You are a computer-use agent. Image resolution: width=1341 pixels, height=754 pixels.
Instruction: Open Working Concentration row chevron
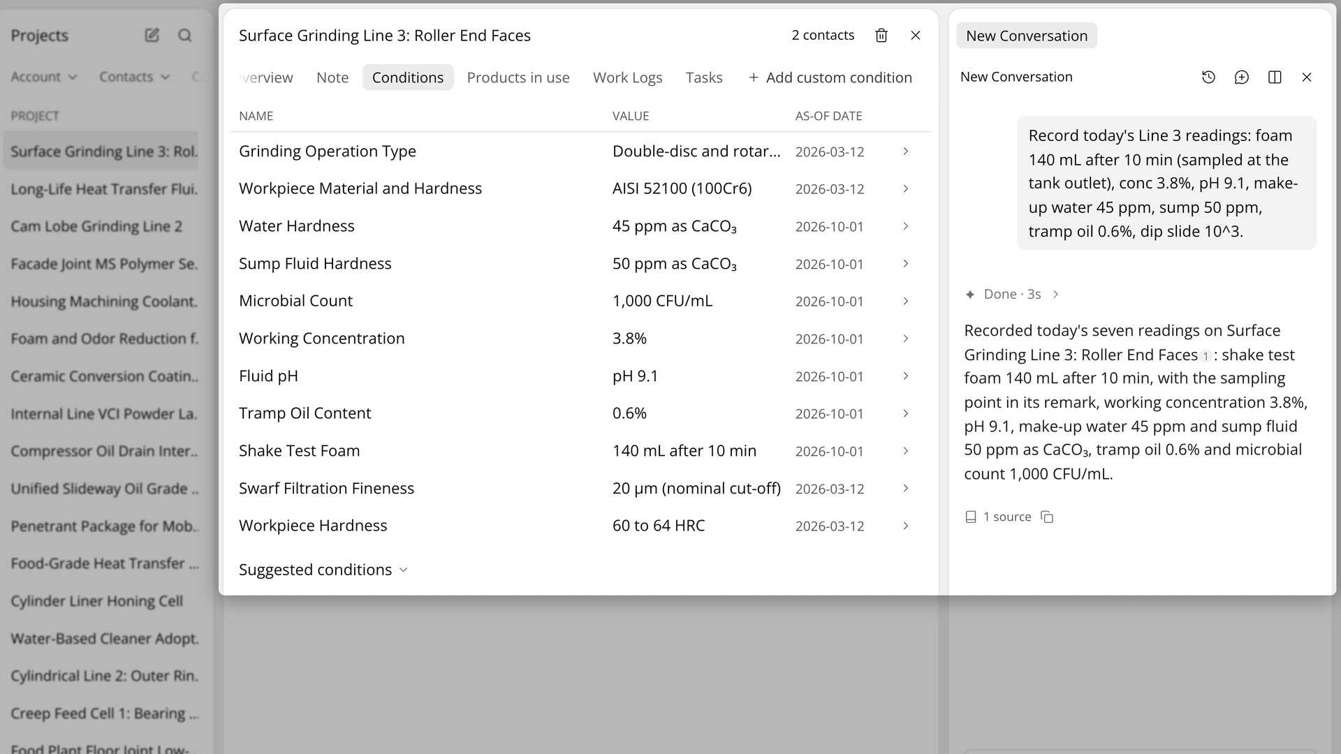point(906,339)
